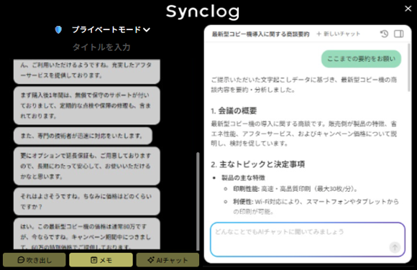This screenshot has height=270, width=417.
Task: Switch to the 吹き出し tab
Action: (35, 260)
